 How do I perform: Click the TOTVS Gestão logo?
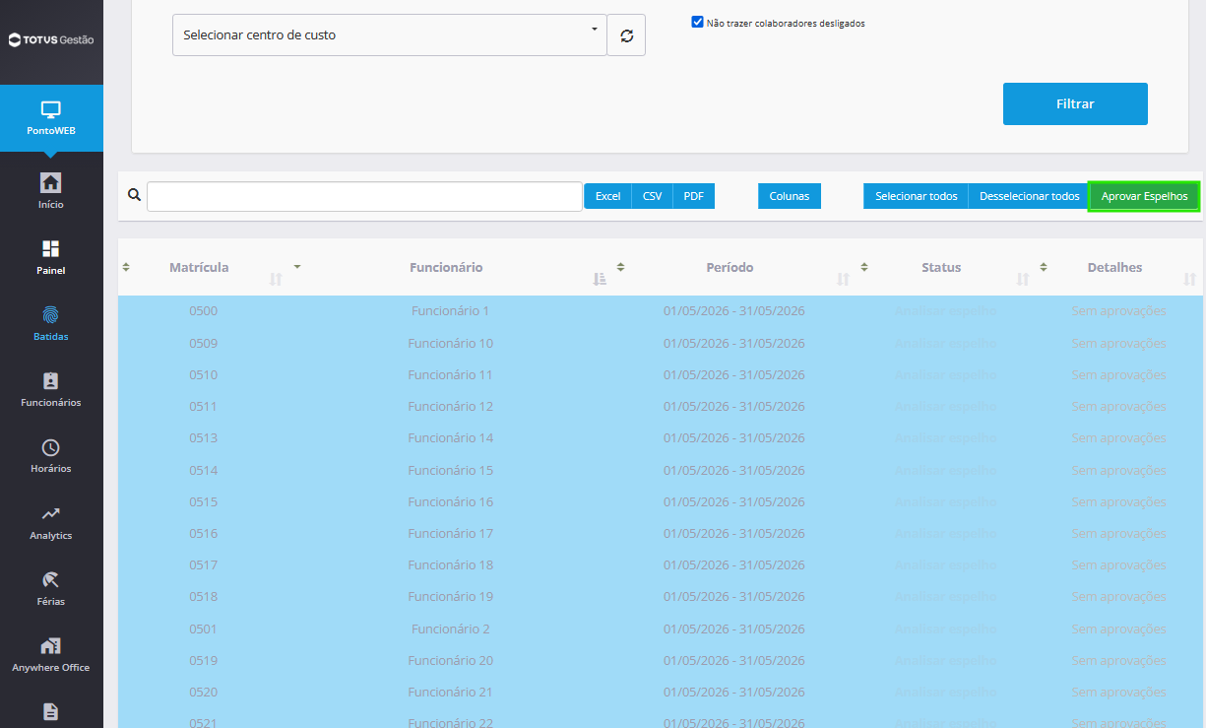tap(51, 40)
